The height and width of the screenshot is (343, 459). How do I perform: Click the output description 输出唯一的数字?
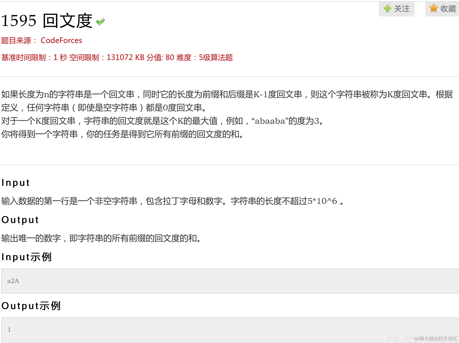[101, 238]
